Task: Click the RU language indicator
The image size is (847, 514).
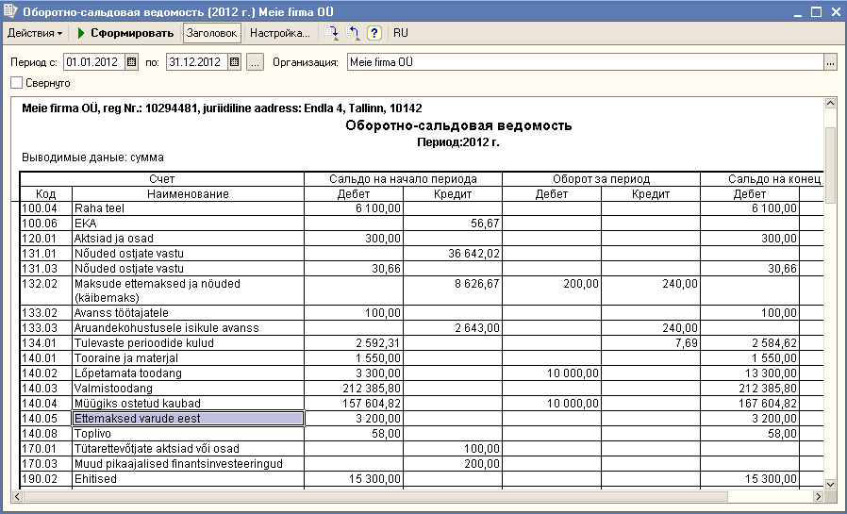Action: [400, 33]
